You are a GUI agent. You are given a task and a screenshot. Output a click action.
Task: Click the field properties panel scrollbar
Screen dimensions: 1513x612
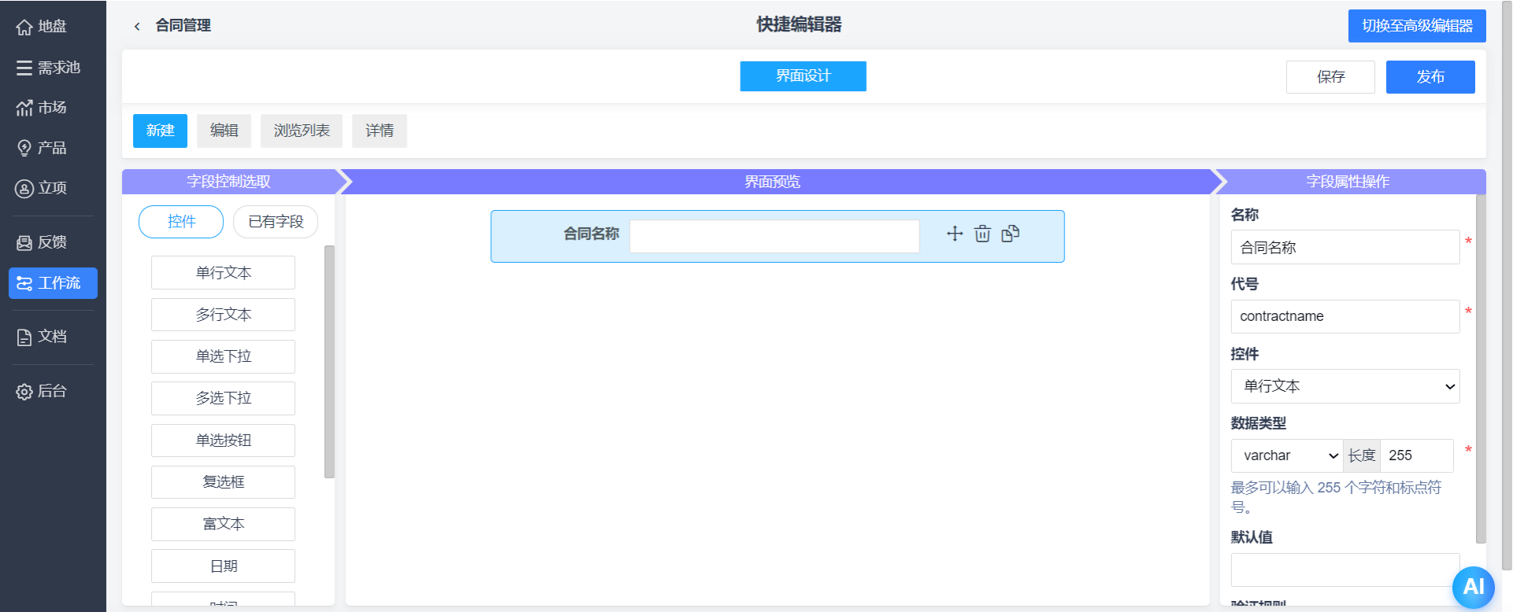pyautogui.click(x=1481, y=369)
